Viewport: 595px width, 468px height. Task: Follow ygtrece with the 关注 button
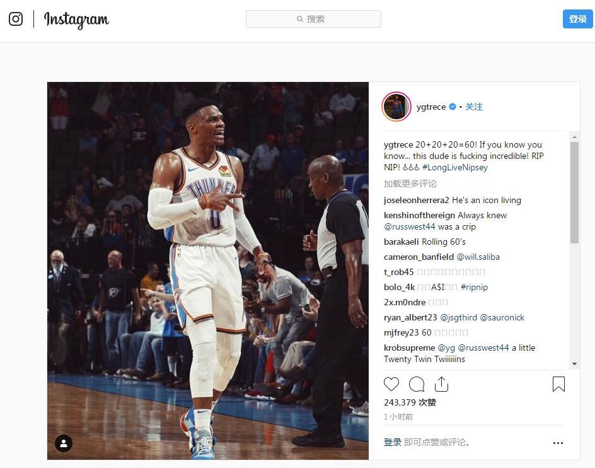click(x=474, y=107)
